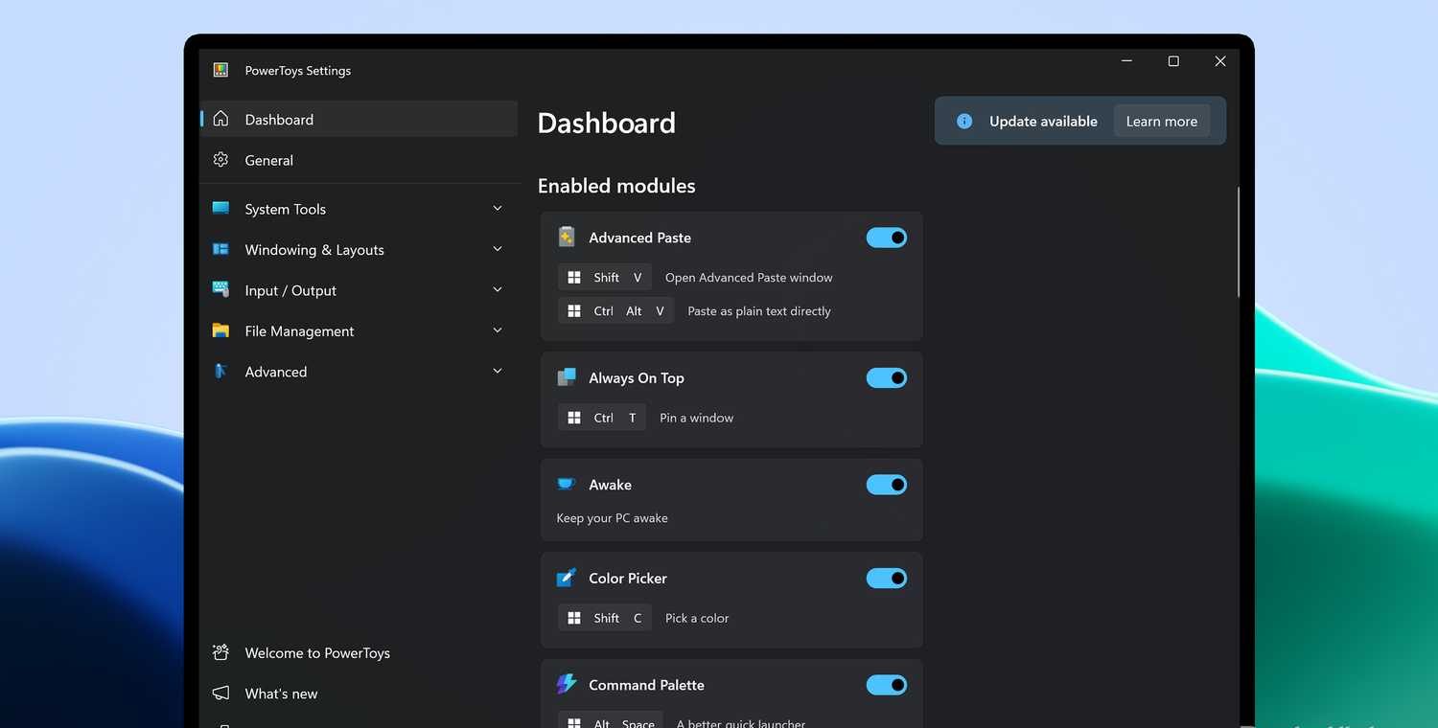Click the General settings gear icon
This screenshot has height=728, width=1438.
(221, 160)
